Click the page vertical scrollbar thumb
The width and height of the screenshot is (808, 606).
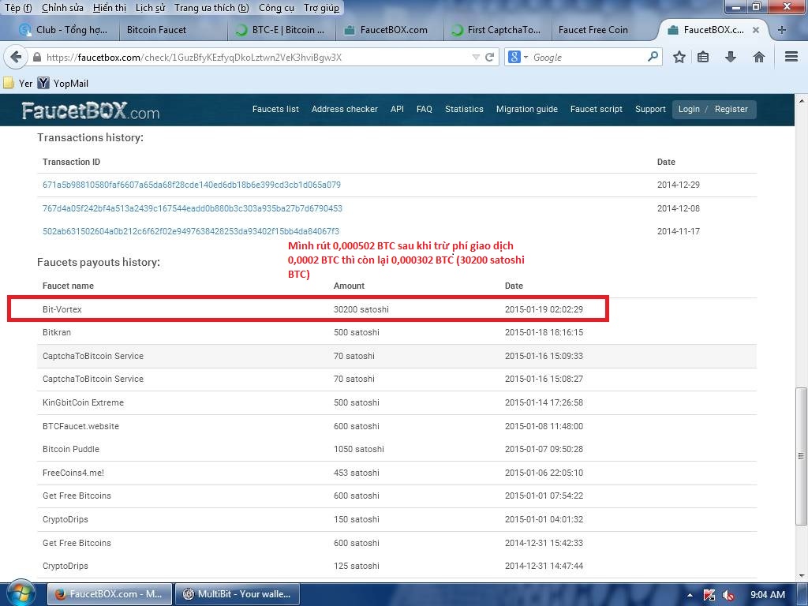[x=801, y=456]
